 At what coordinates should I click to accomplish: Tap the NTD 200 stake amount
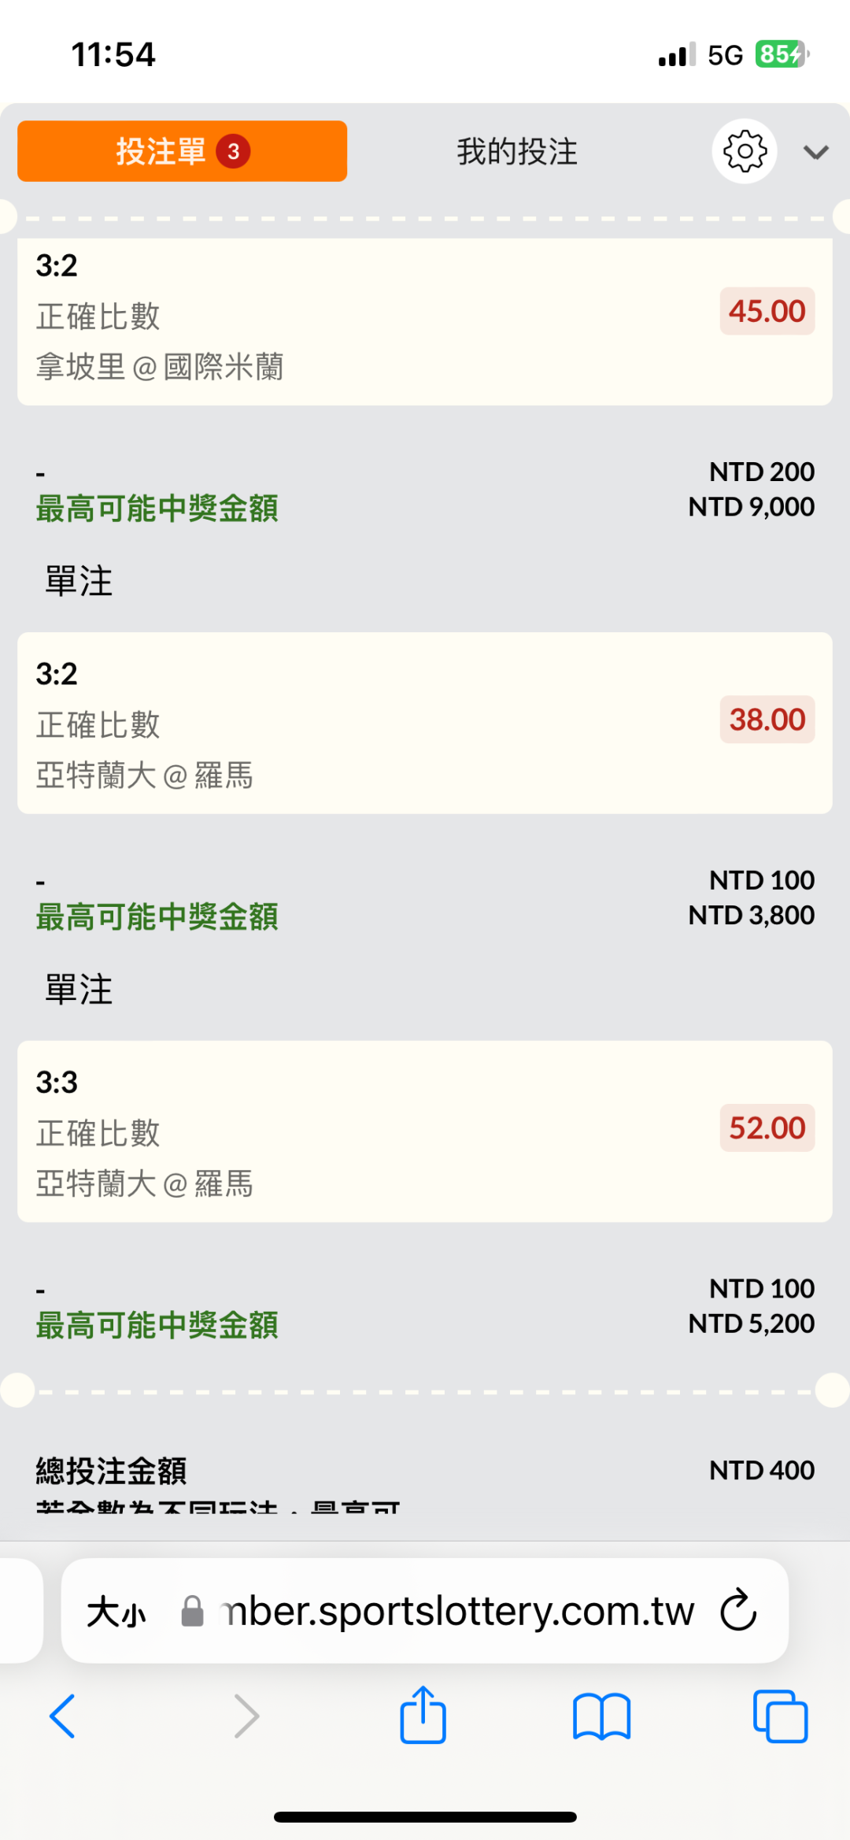click(762, 472)
